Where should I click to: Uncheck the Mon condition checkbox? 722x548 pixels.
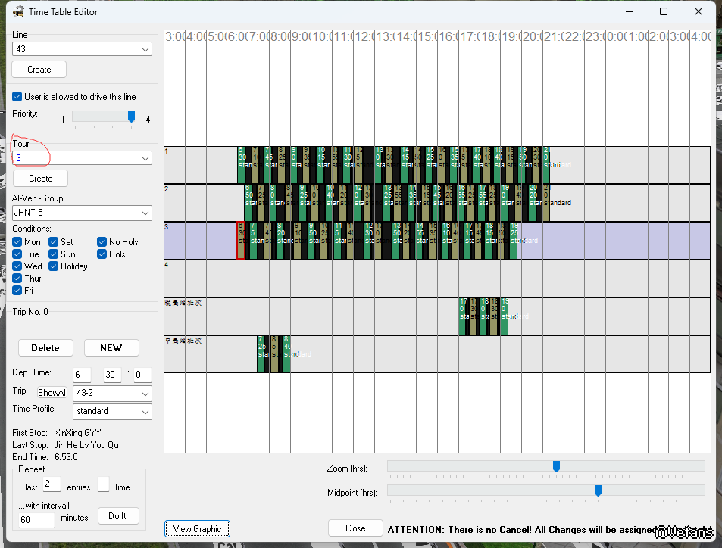tap(17, 242)
